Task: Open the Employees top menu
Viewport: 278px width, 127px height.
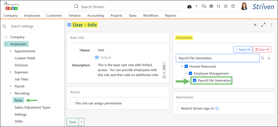Action: click(x=32, y=15)
